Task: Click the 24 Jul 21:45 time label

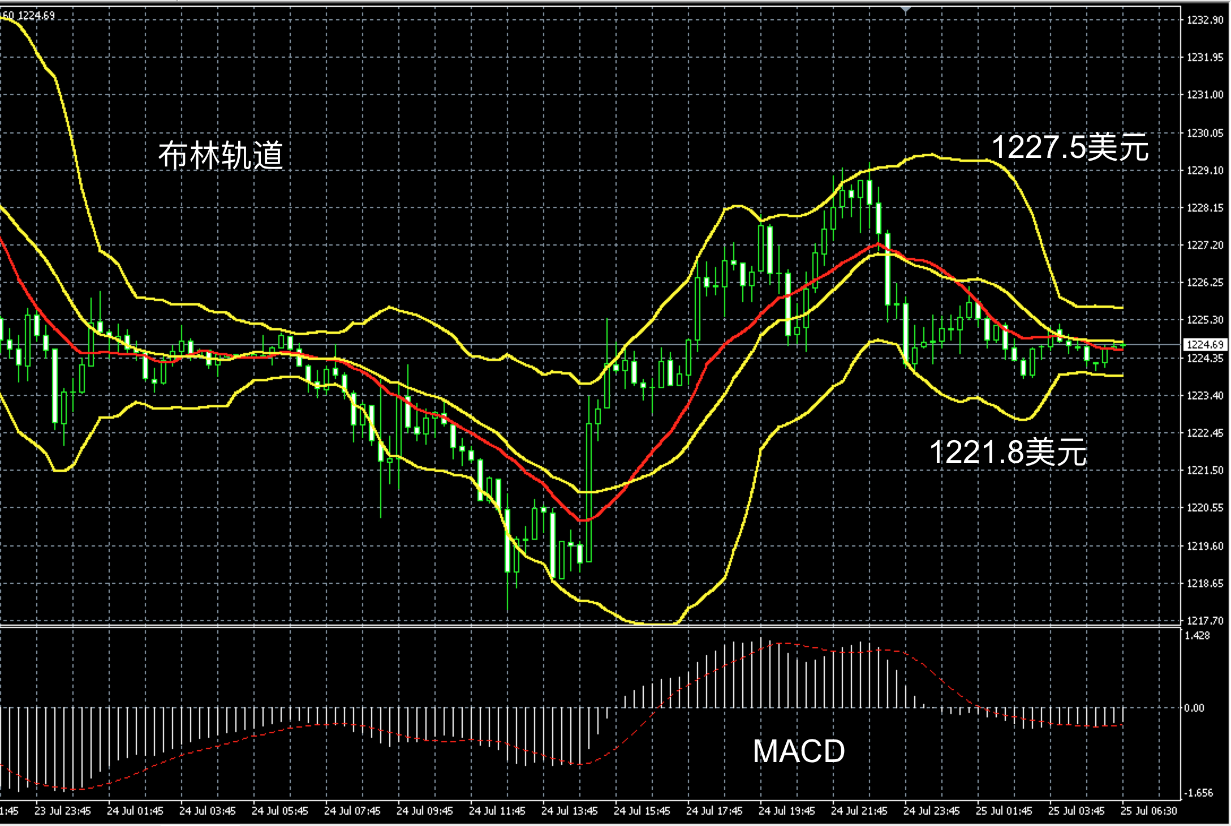Action: tap(859, 811)
